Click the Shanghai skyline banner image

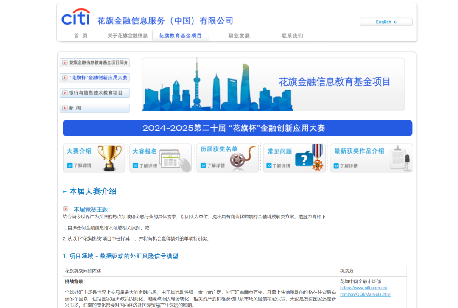click(273, 84)
